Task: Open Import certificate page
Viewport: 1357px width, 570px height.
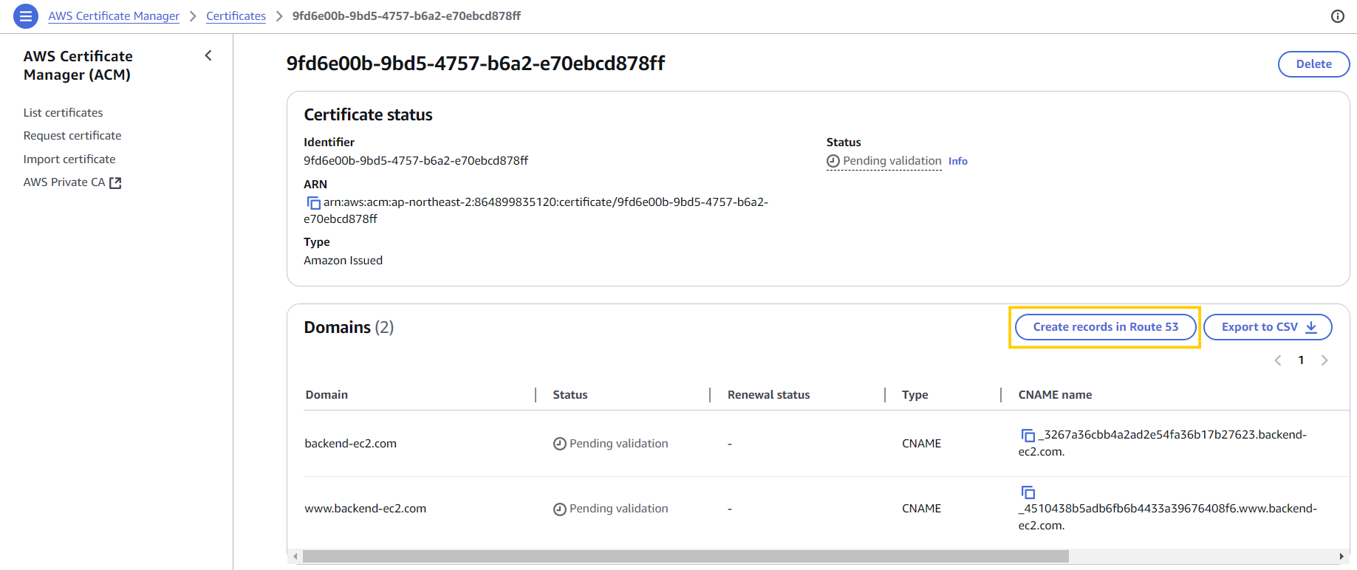Action: click(69, 159)
